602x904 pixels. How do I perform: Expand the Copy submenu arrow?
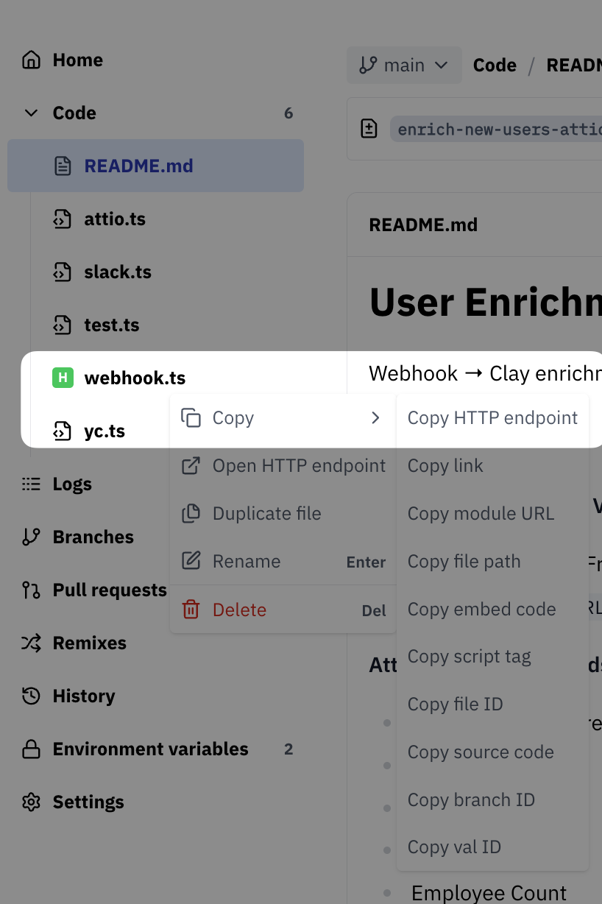(x=375, y=418)
